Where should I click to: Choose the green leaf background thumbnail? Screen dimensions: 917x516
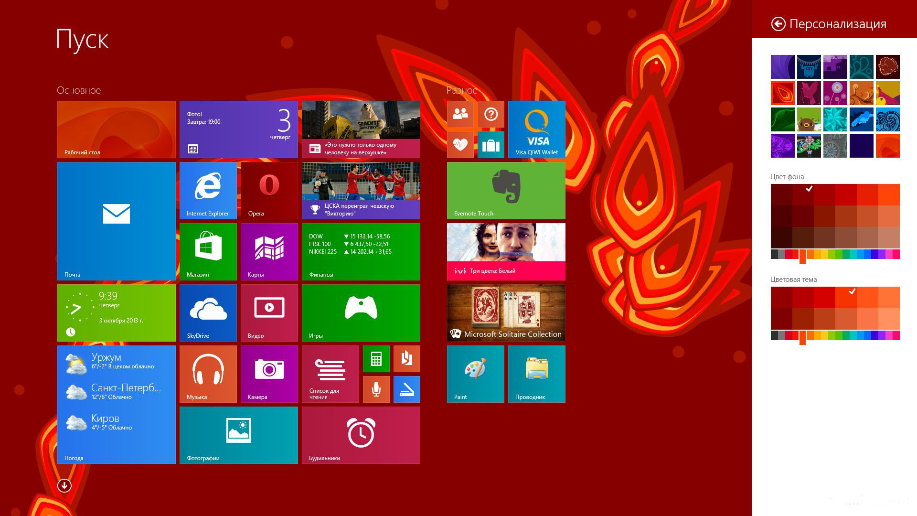point(782,119)
